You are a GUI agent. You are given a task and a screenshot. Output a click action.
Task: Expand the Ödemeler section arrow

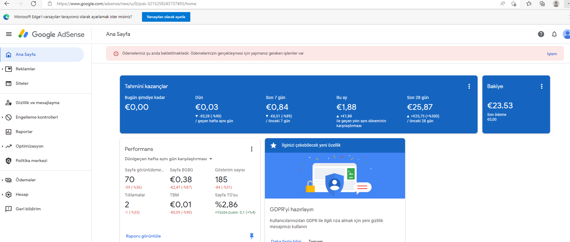point(2,180)
